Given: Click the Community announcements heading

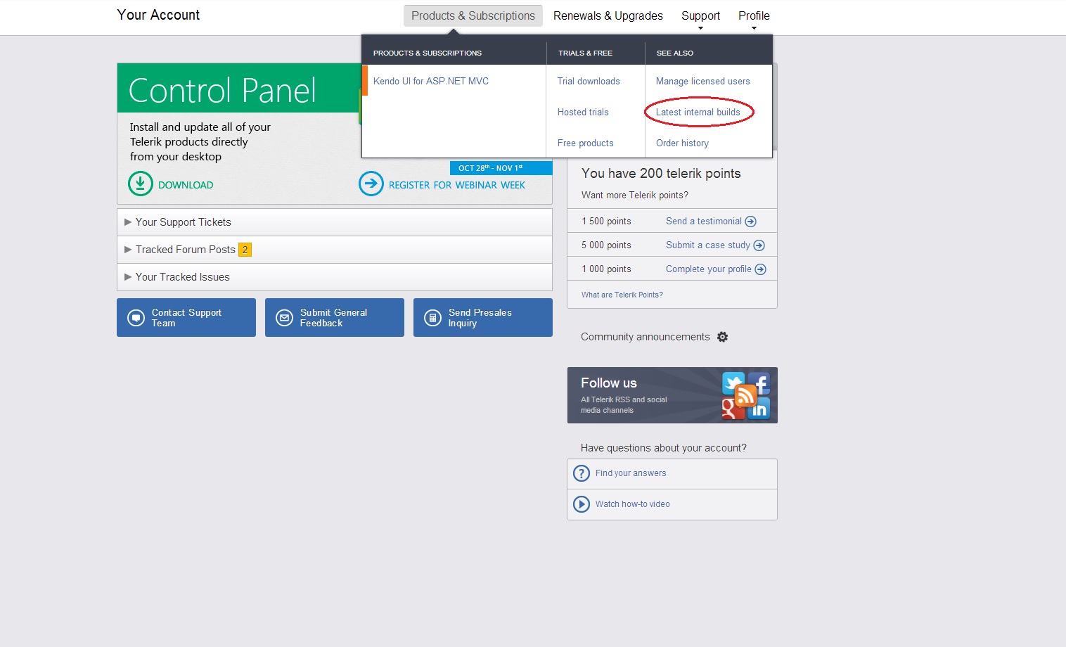Looking at the screenshot, I should click(646, 337).
